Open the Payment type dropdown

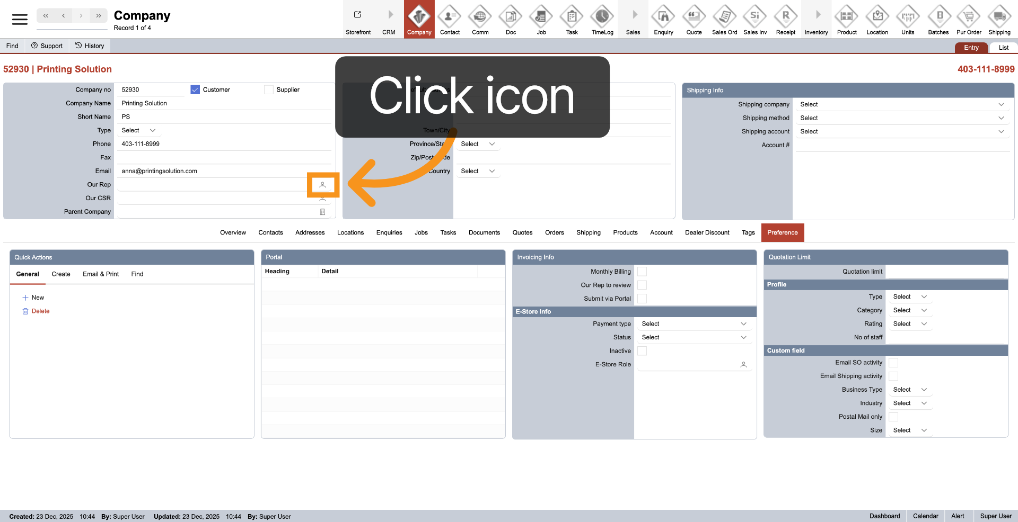[x=694, y=324]
